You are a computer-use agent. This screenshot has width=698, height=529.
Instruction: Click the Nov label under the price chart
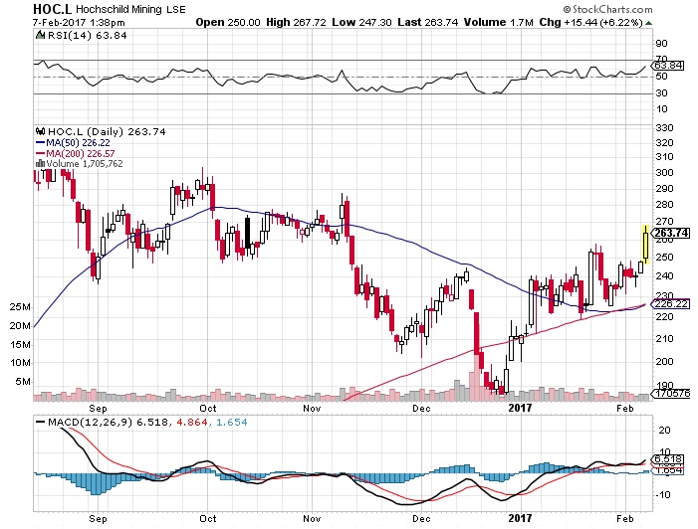tap(312, 408)
